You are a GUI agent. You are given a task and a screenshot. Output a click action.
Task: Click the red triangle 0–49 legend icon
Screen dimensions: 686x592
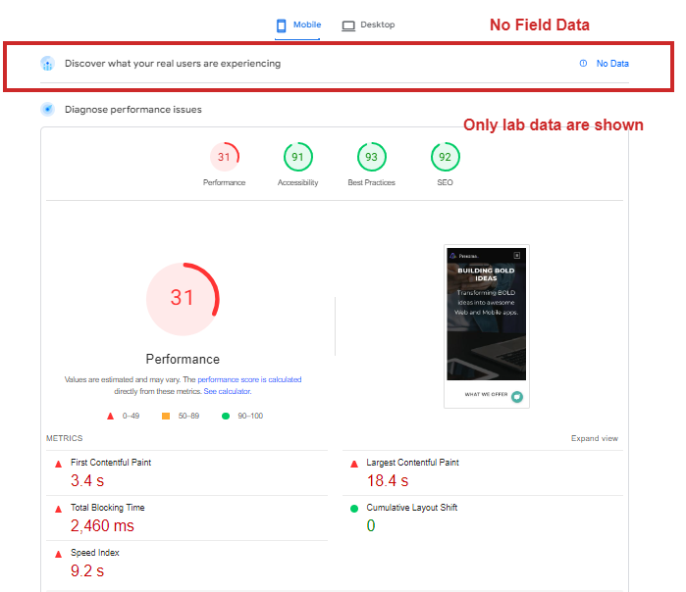(x=110, y=416)
